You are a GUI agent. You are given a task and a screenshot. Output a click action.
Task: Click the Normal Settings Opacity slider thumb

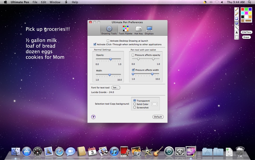point(111,59)
